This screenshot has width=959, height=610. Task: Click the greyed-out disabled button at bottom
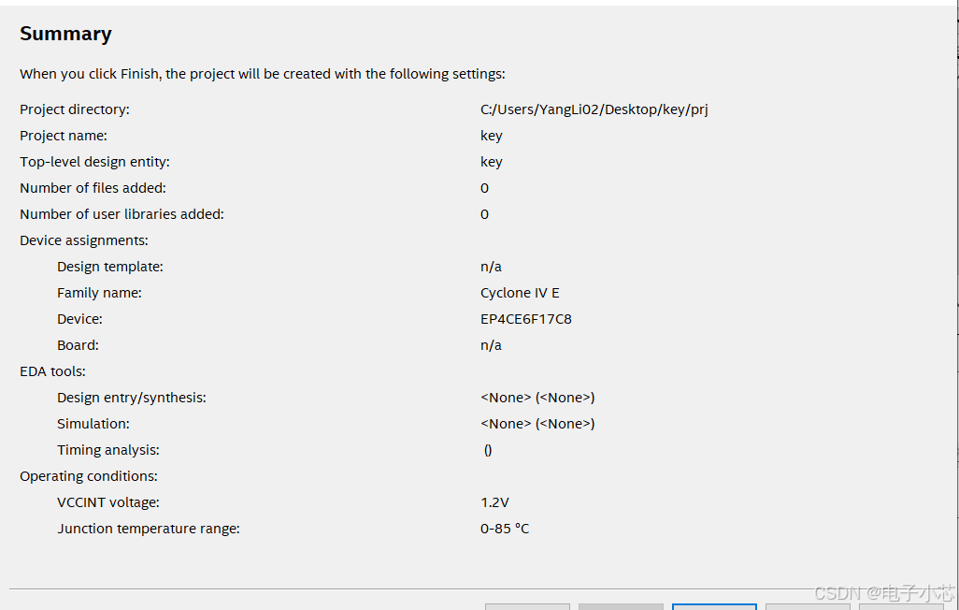pos(621,606)
